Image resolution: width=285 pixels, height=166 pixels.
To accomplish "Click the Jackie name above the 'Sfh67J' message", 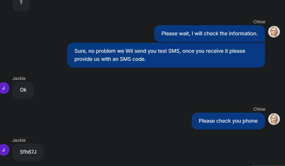I will pyautogui.click(x=19, y=140).
